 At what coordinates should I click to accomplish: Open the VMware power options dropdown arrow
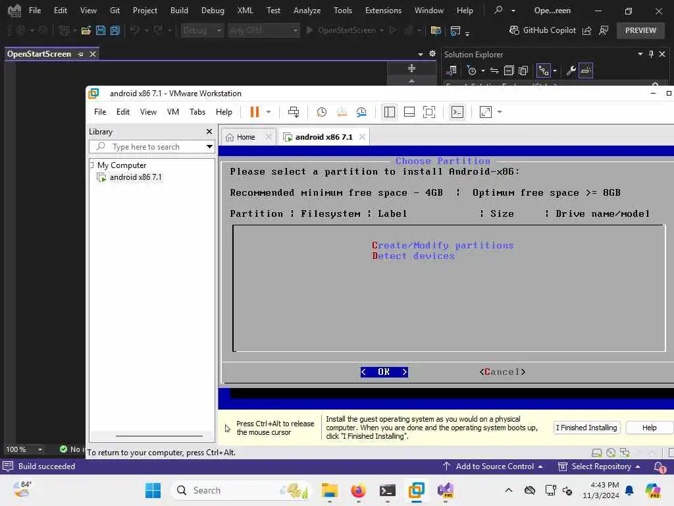point(269,112)
